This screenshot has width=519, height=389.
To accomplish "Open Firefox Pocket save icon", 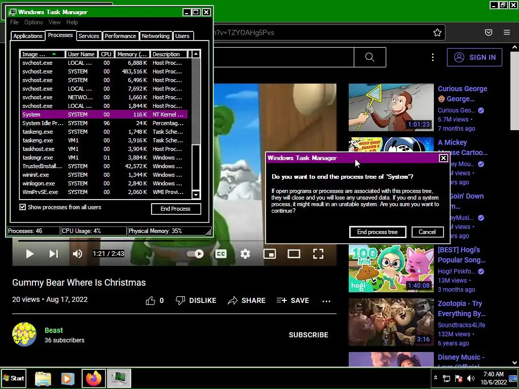I will (489, 32).
